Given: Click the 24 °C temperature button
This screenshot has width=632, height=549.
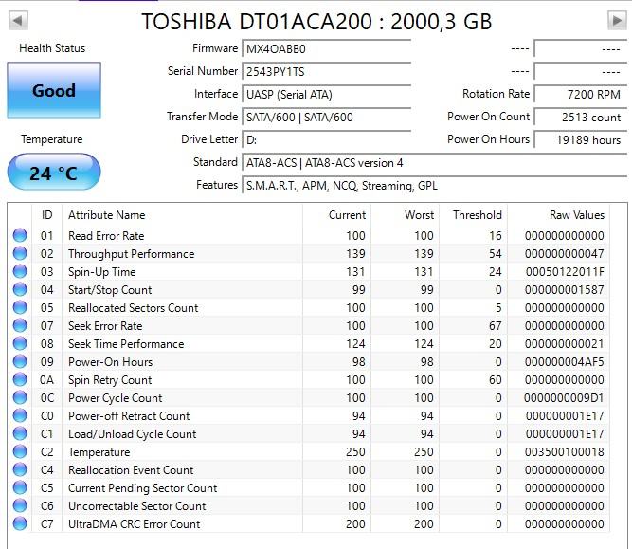Looking at the screenshot, I should coord(54,173).
